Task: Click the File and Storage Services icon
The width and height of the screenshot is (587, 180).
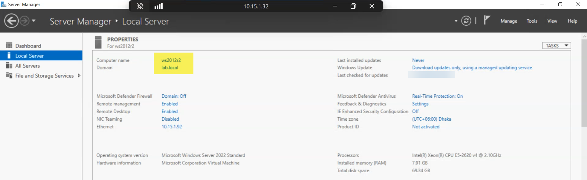Action: click(x=9, y=75)
